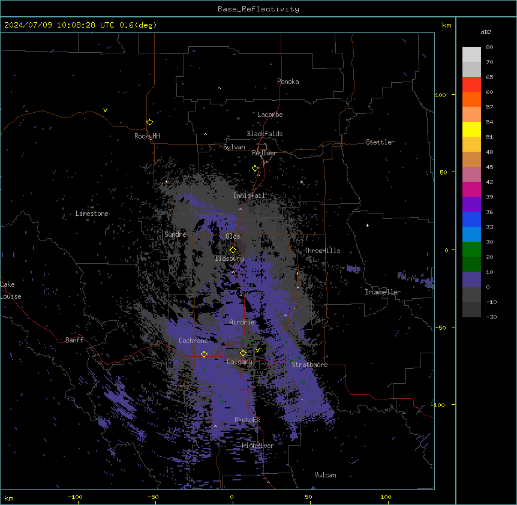Click the Base_Reflectivity title

tap(258, 9)
